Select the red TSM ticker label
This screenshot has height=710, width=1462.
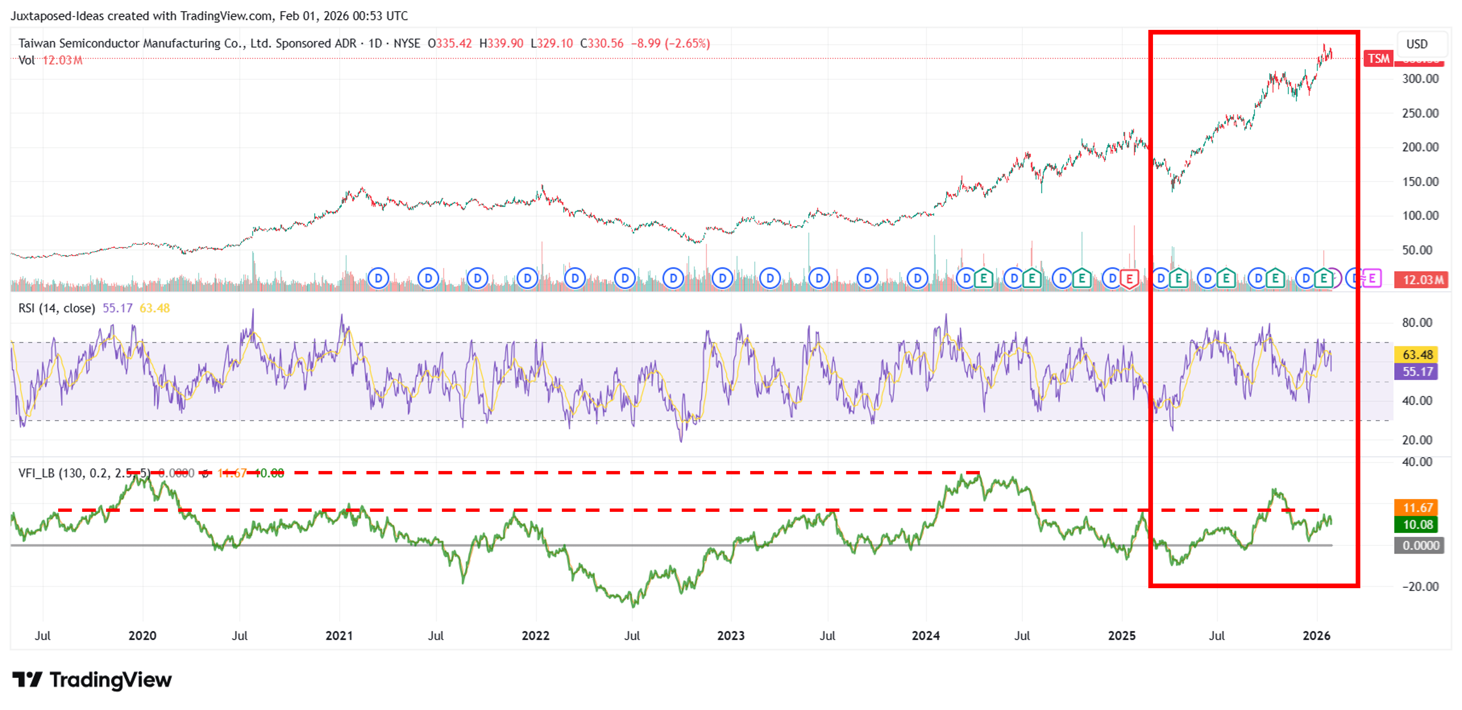(1378, 58)
